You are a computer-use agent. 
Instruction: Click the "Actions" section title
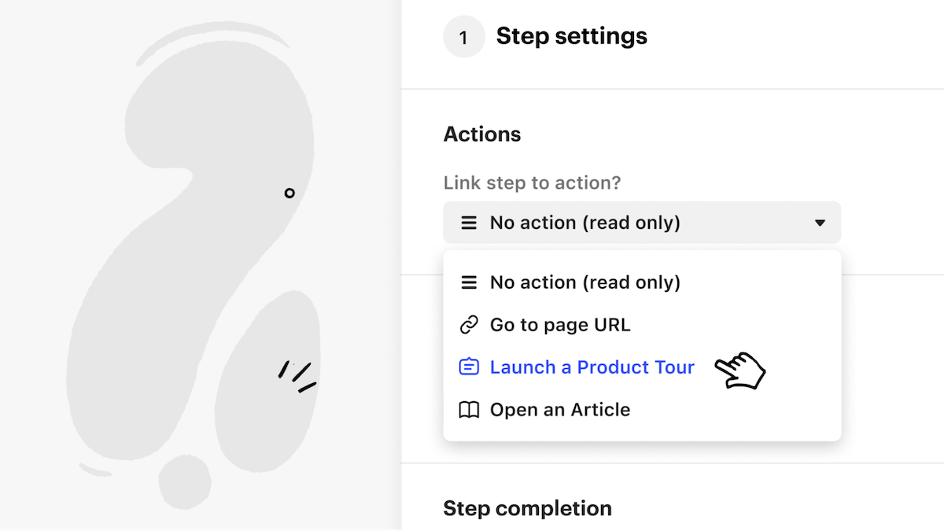click(x=482, y=135)
